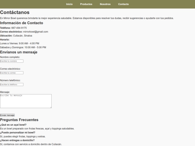Click the Mensaje label
195x146 pixels.
[5, 92]
